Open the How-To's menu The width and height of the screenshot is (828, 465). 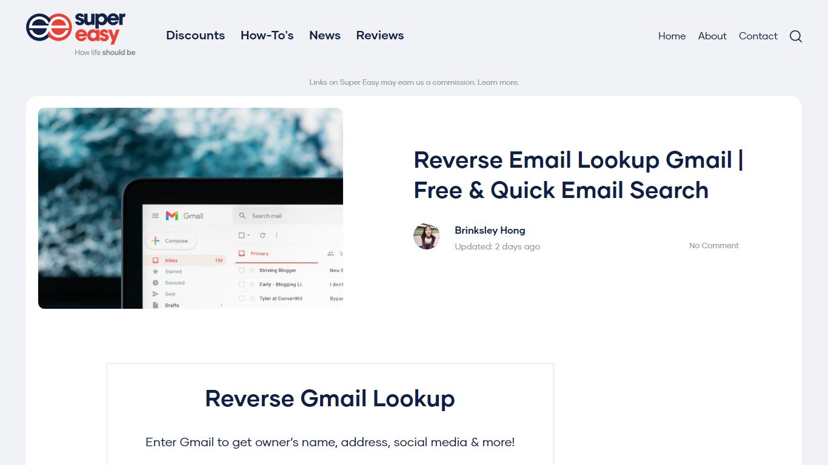click(267, 35)
